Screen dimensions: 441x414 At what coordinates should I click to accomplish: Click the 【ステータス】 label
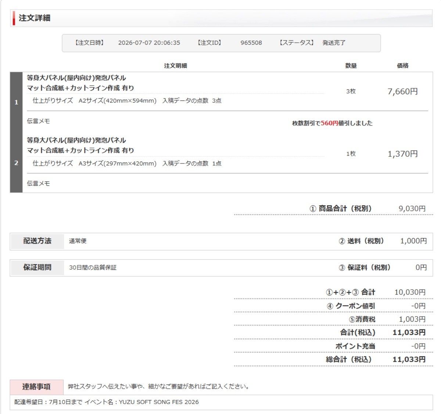coord(297,43)
